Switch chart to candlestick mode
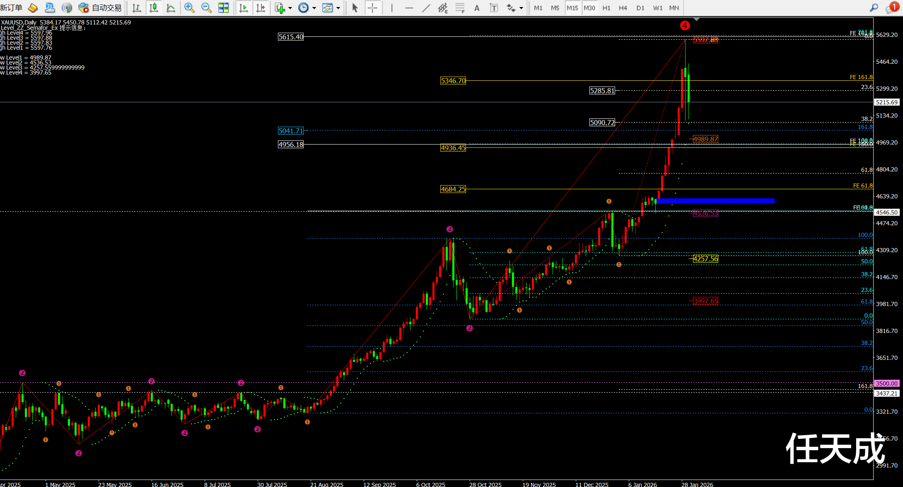Screen dimensions: 903x487 (154, 7)
